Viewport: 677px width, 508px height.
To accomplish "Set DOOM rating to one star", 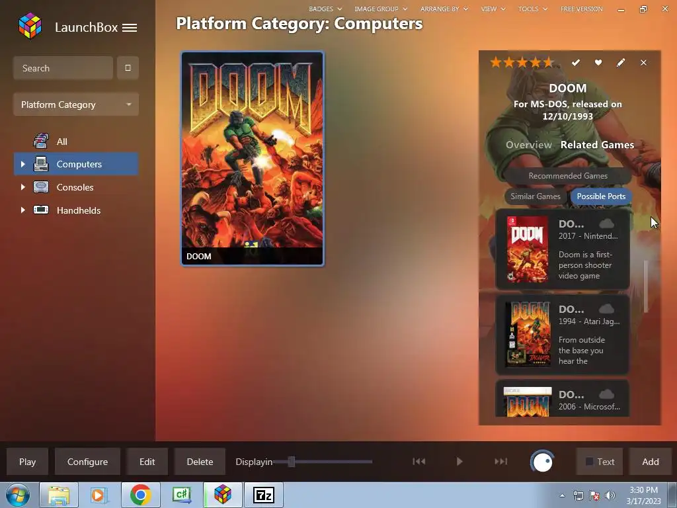I will click(x=496, y=63).
